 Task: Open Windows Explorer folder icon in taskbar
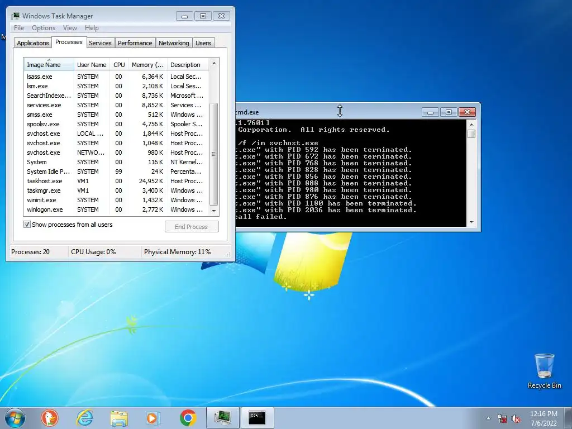[x=119, y=418]
